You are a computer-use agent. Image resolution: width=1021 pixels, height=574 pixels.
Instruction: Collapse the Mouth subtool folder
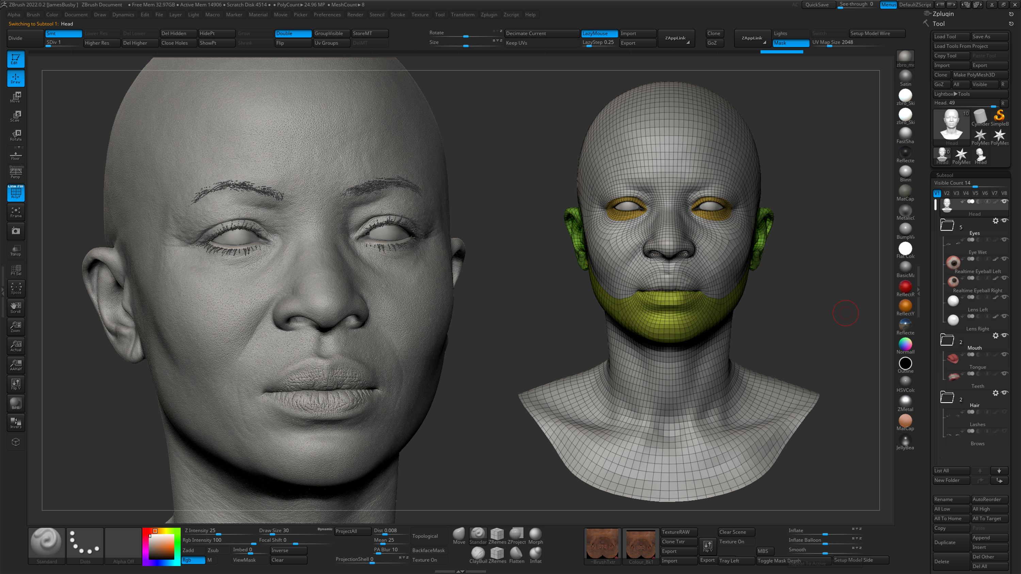coord(947,339)
